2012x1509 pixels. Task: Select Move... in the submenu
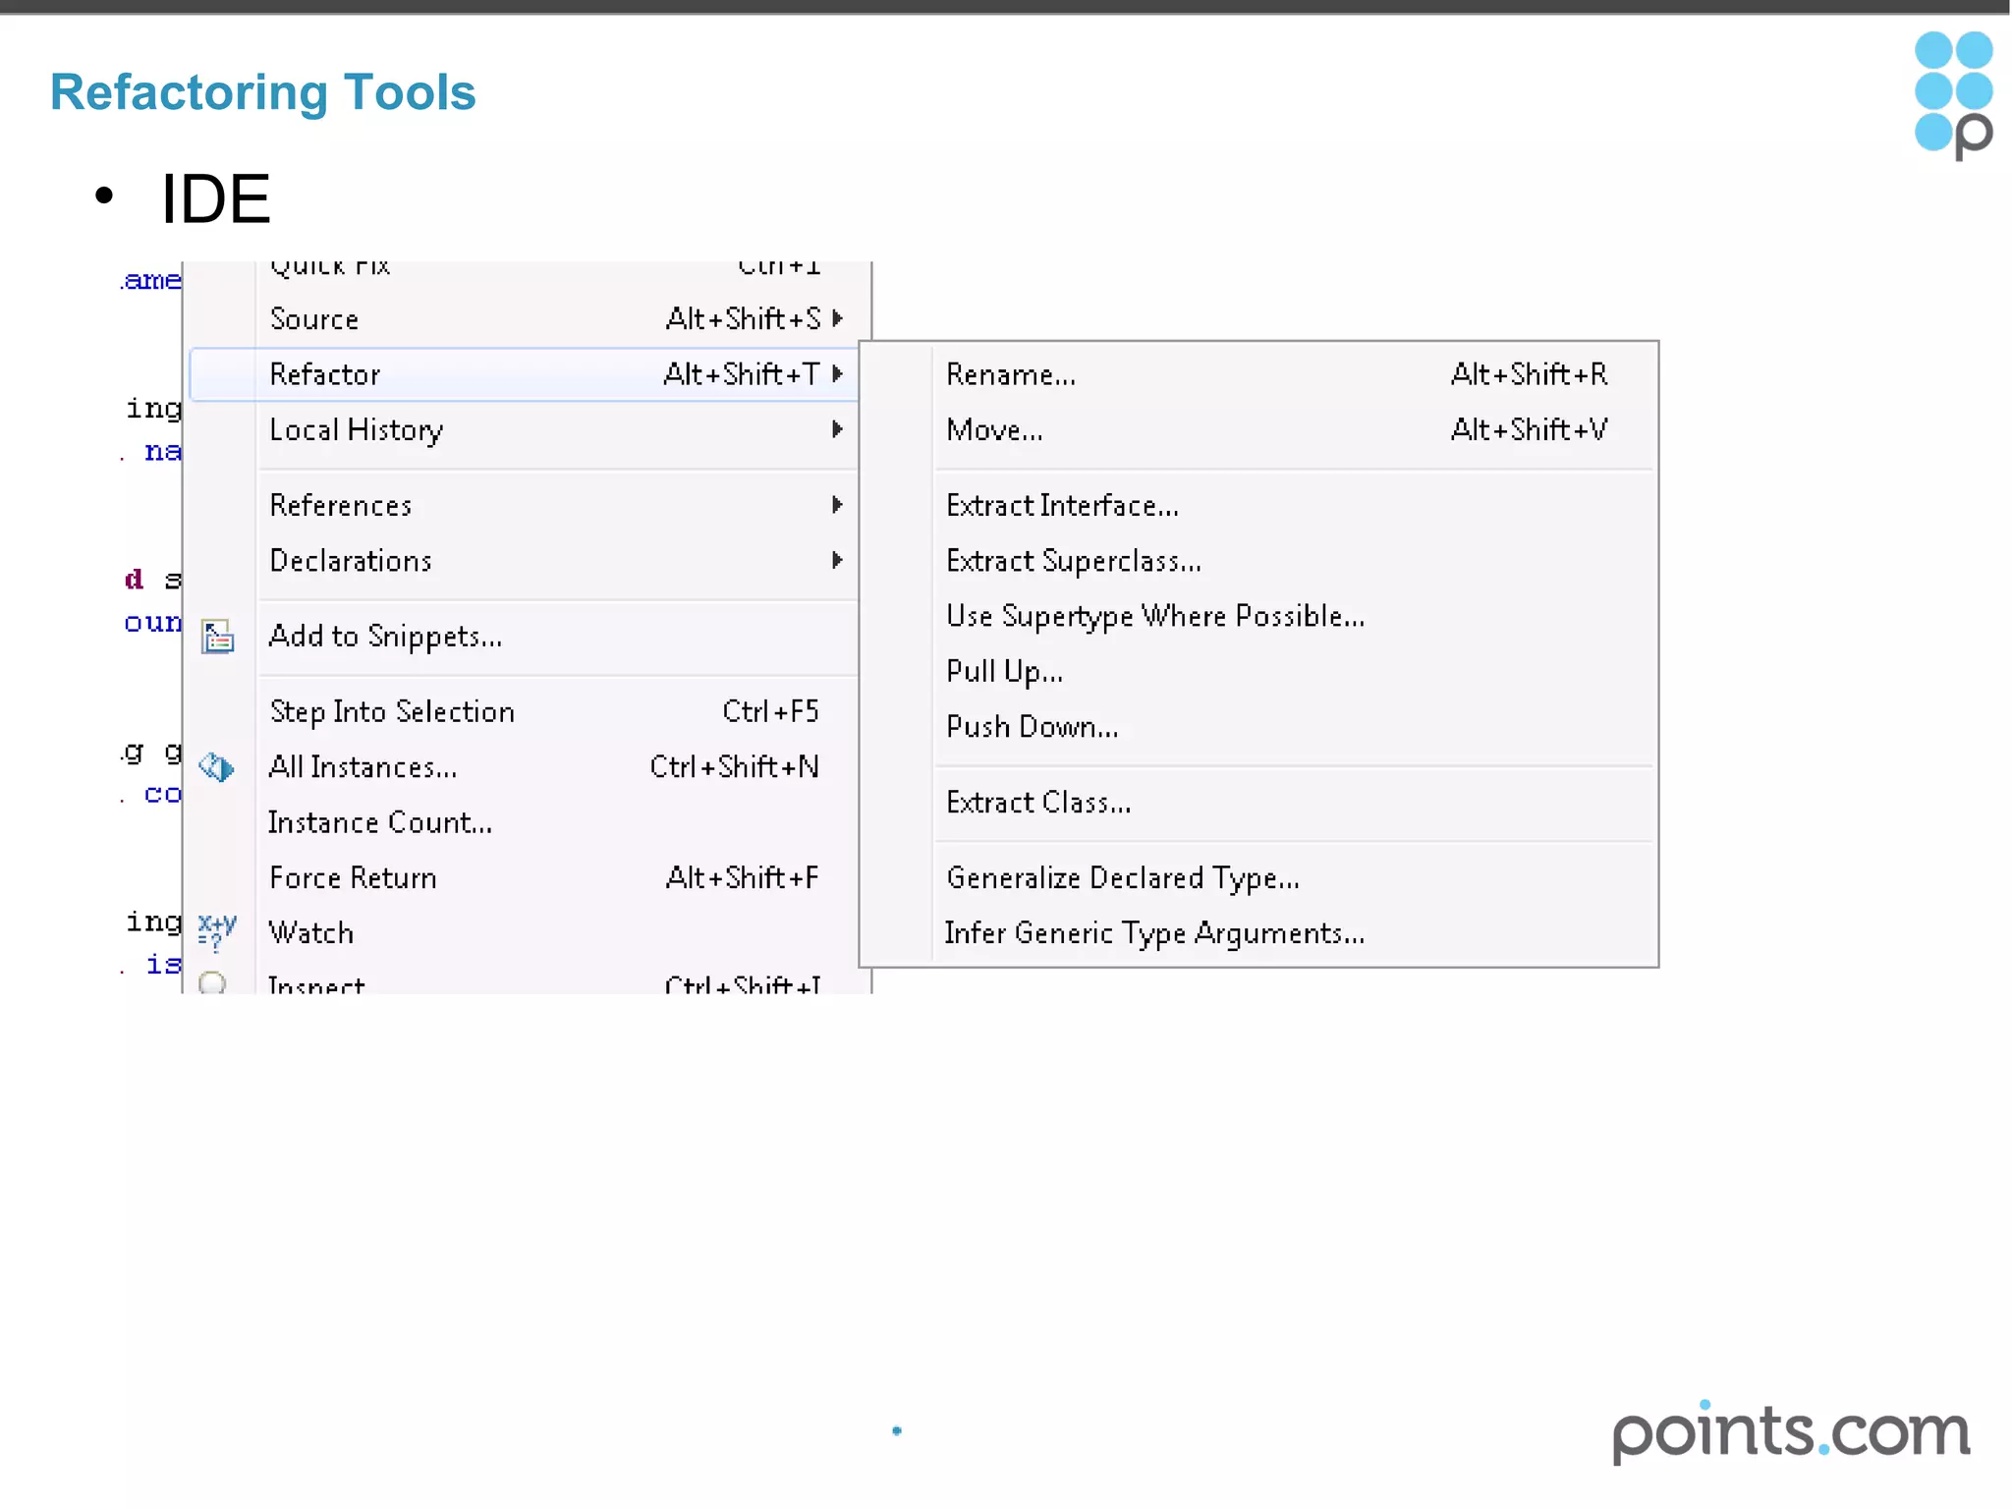click(994, 430)
